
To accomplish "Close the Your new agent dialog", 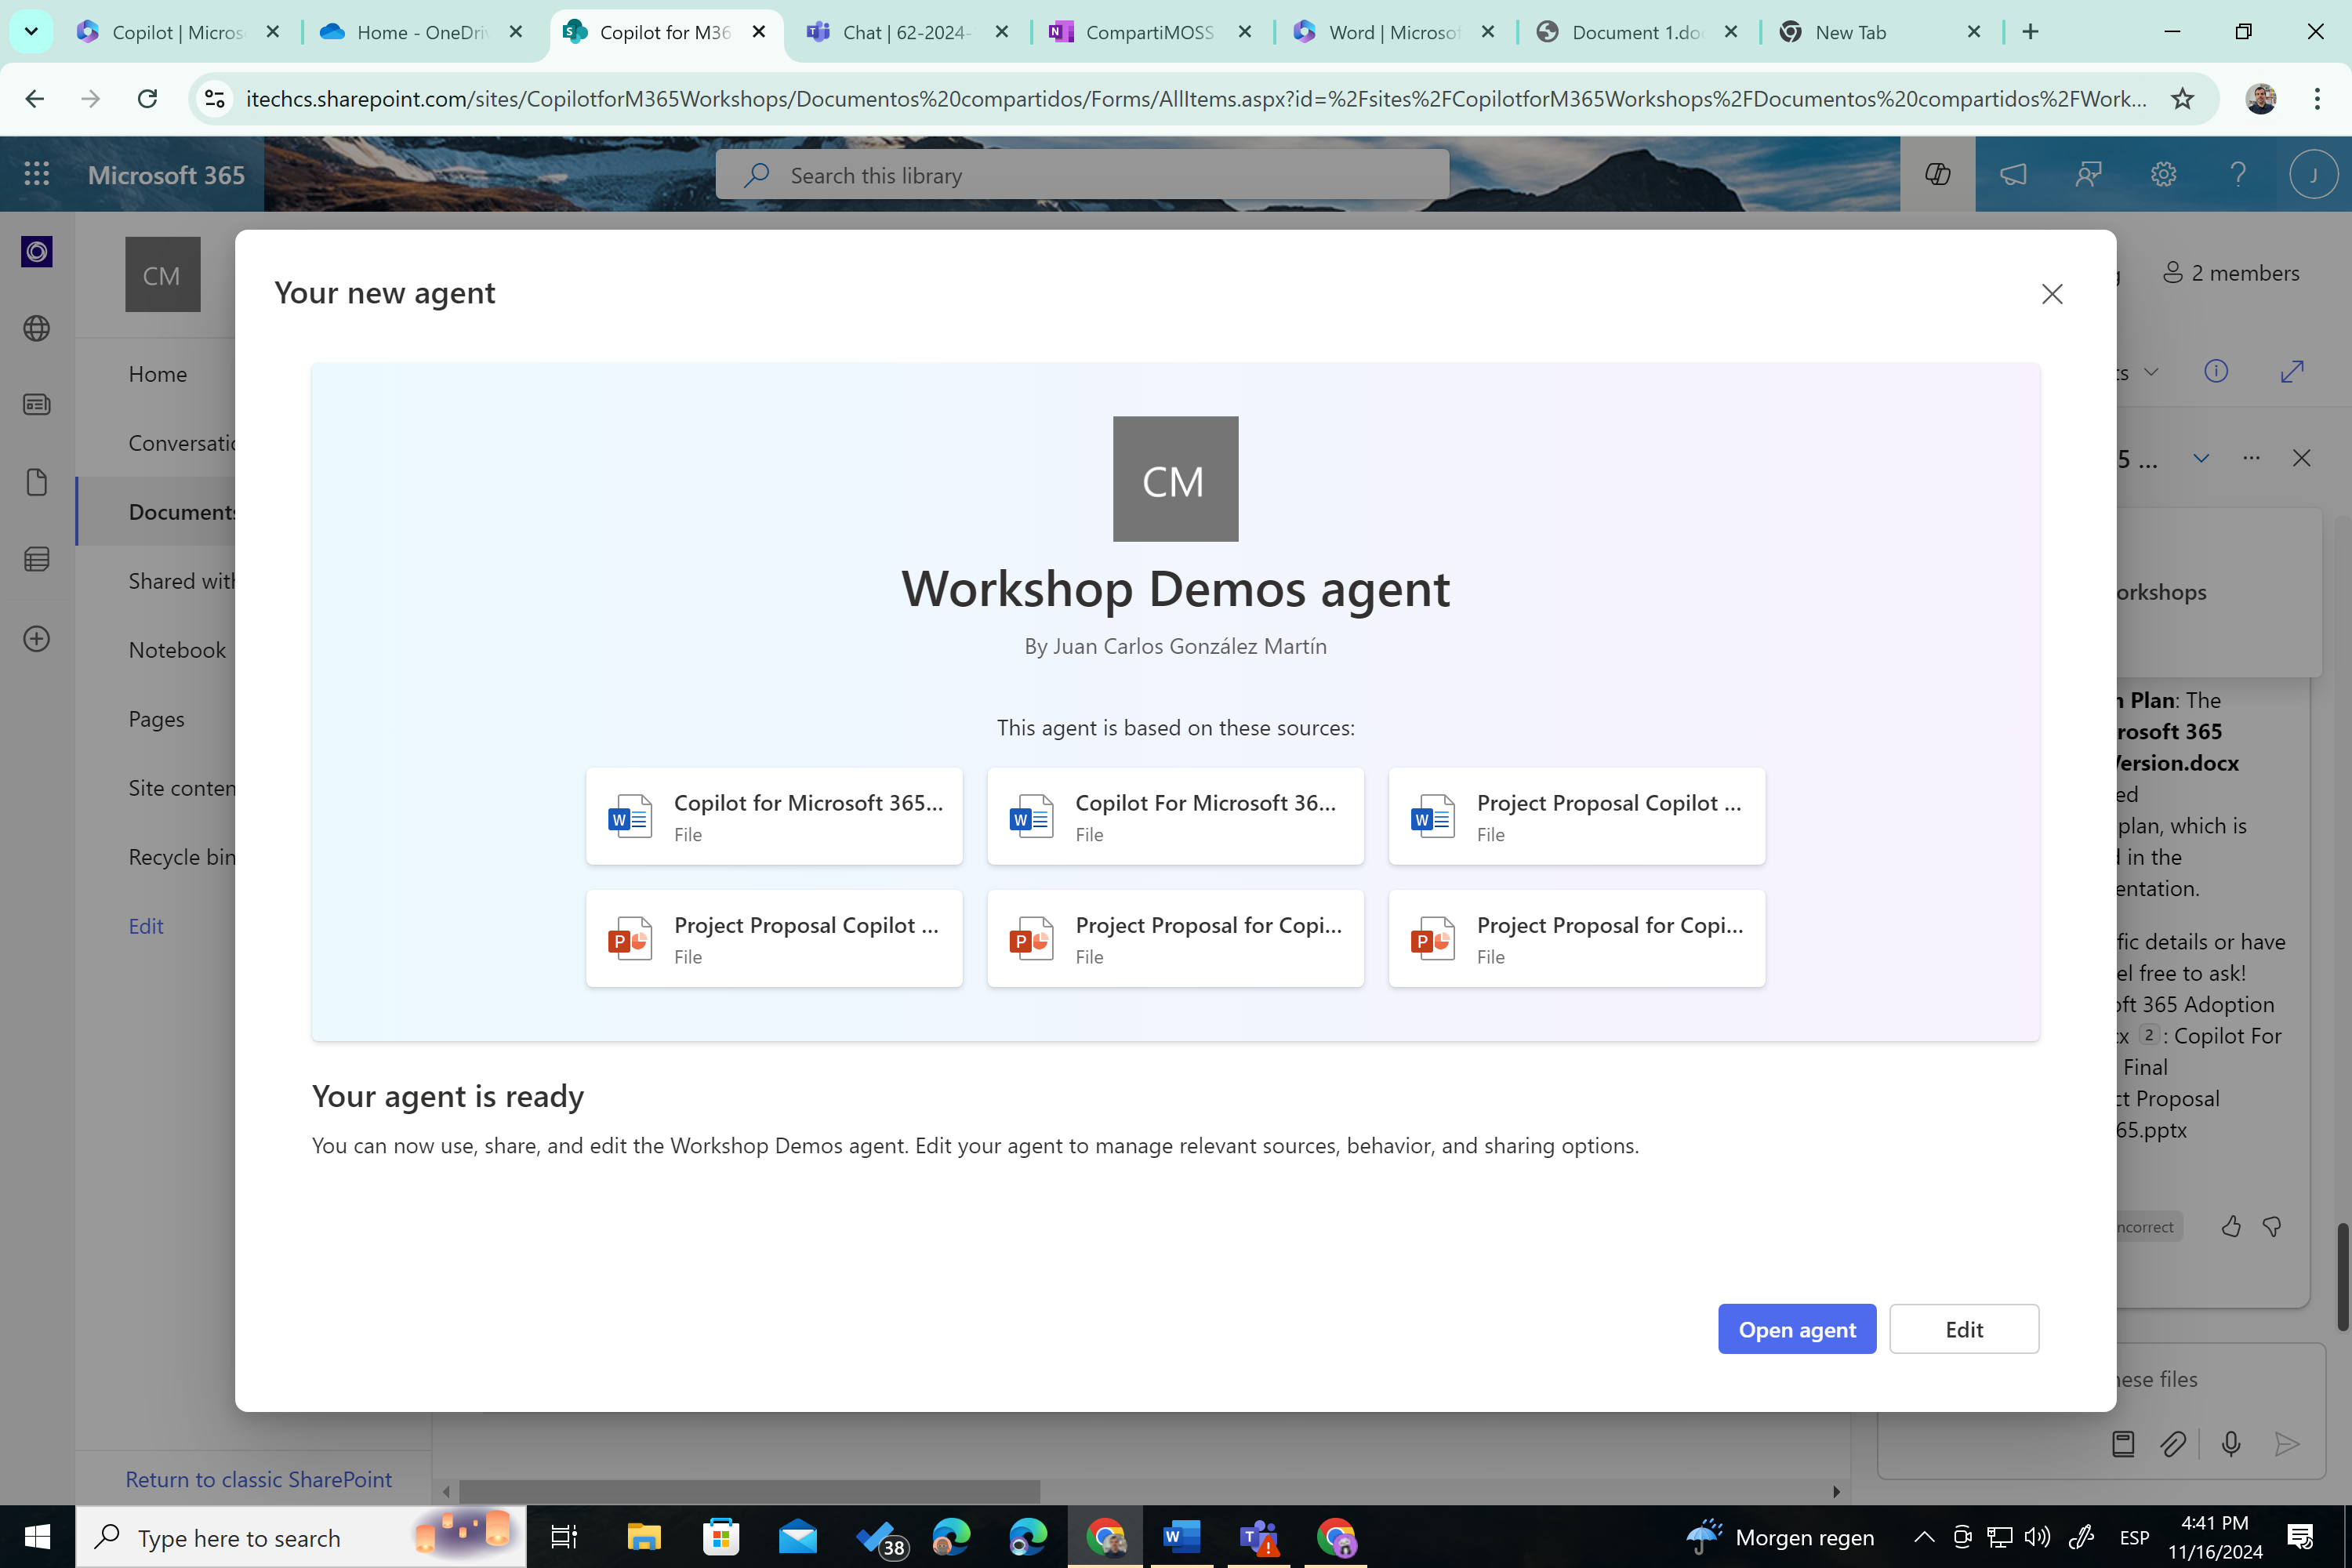I will coord(2052,294).
